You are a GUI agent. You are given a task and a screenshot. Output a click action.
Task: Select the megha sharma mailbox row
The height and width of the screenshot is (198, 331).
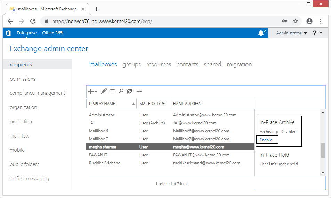pos(170,147)
